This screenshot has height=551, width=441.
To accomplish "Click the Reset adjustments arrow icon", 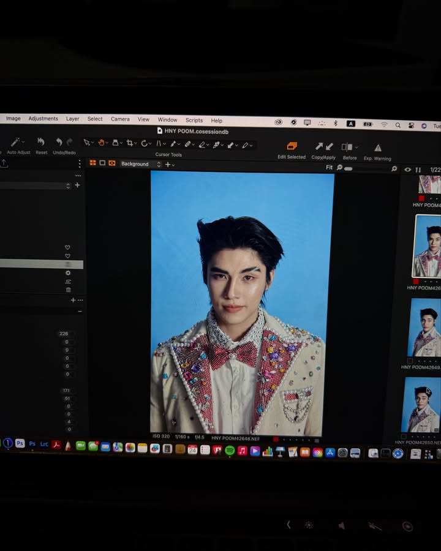I will coord(41,141).
